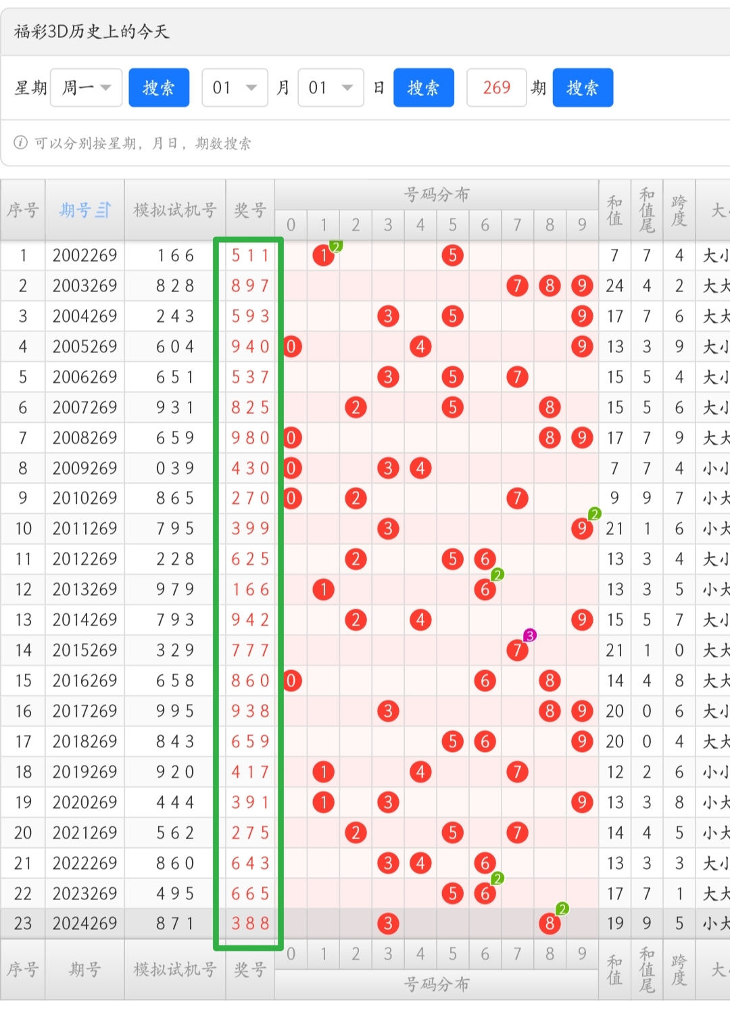Click red ball 1 in row 2013269
730x1011 pixels.
pyautogui.click(x=324, y=590)
